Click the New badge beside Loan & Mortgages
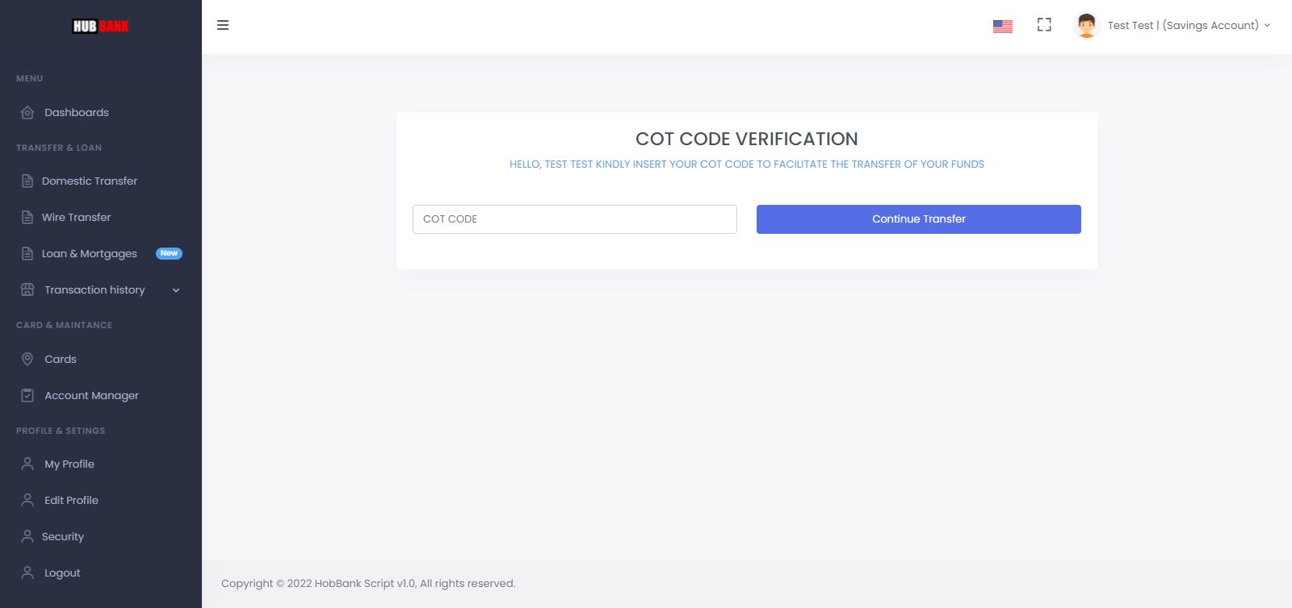The image size is (1292, 608). (169, 253)
